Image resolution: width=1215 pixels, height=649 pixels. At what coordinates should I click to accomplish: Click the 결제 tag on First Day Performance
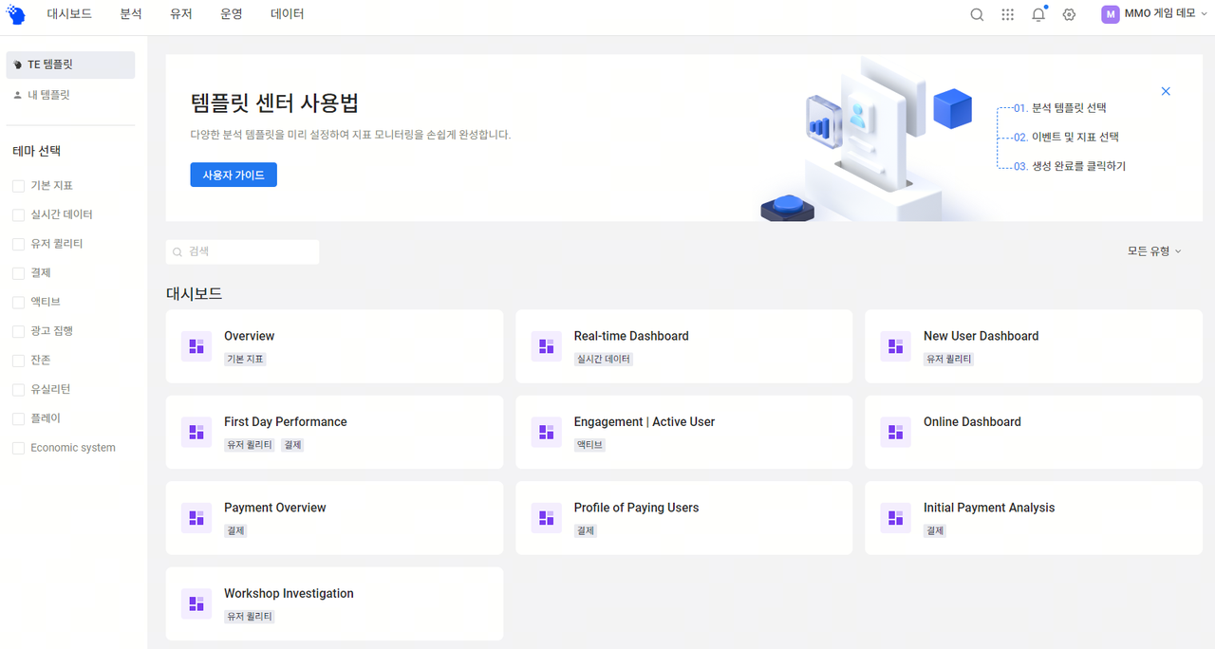(x=292, y=445)
